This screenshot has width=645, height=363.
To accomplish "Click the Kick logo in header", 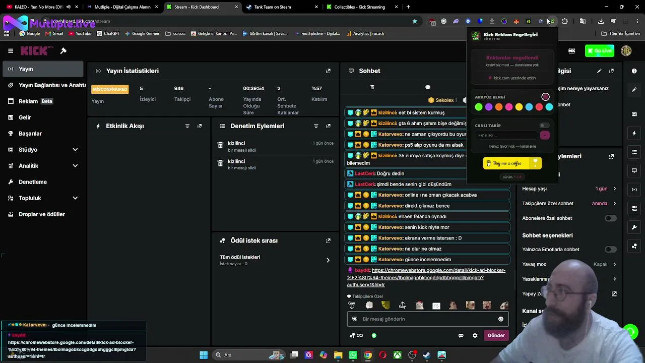I will (37, 50).
